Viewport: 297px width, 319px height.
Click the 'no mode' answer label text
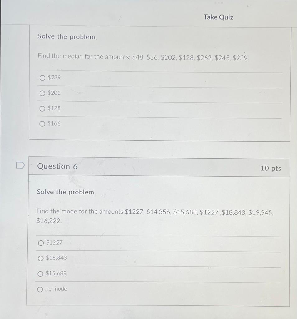click(56, 289)
